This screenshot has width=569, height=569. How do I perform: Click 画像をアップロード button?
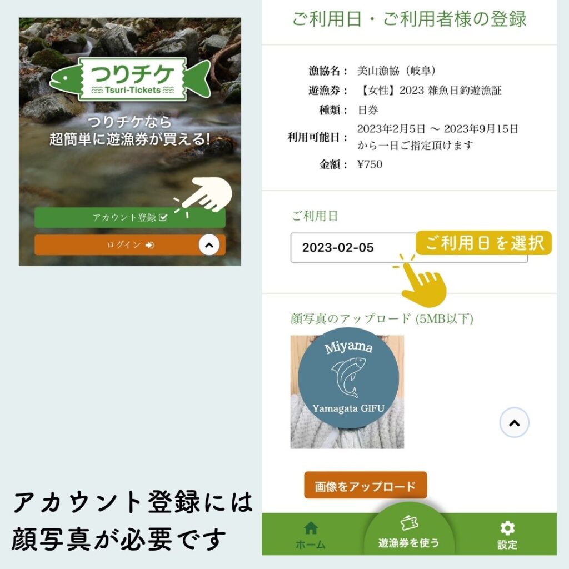click(x=366, y=486)
